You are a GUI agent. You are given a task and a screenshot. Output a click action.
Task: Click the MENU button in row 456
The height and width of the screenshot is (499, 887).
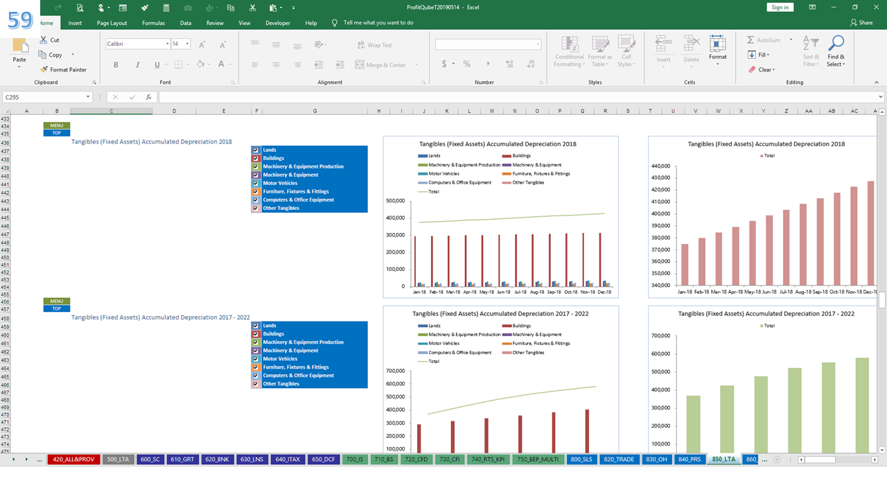57,301
